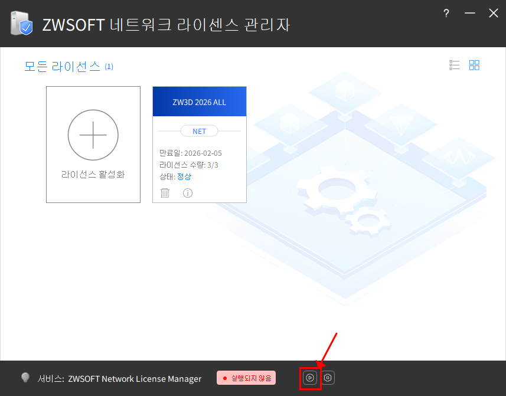The height and width of the screenshot is (396, 506).
Task: Switch licenses to list view
Action: [x=454, y=65]
